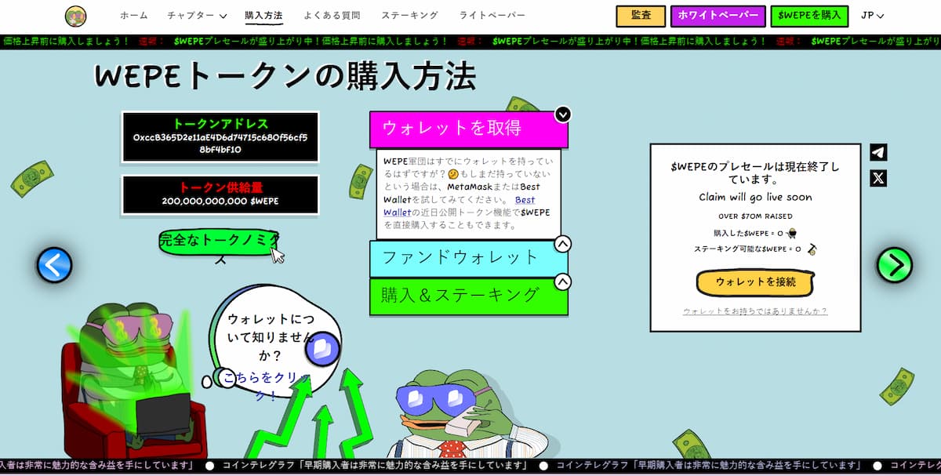Screen dimensions: 941x476
Task: Open the よくある質問 menu item
Action: tap(332, 16)
